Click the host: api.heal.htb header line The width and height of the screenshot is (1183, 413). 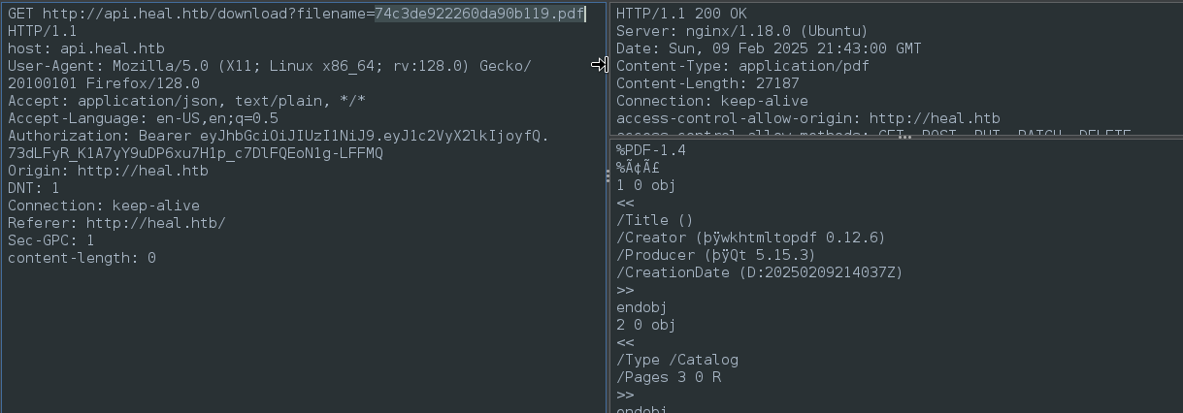(x=86, y=48)
